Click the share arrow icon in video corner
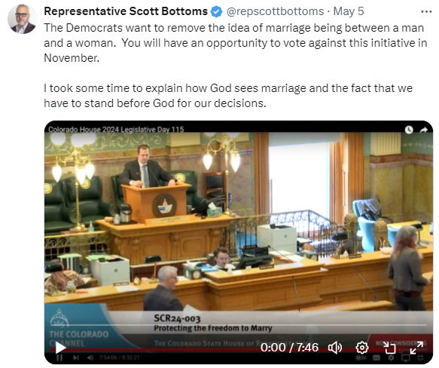 point(424,130)
